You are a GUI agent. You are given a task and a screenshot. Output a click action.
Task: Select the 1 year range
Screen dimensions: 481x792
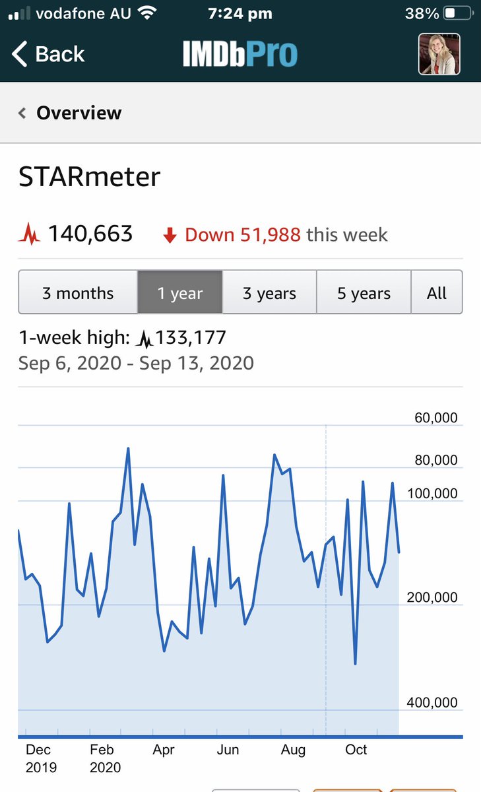coord(180,292)
